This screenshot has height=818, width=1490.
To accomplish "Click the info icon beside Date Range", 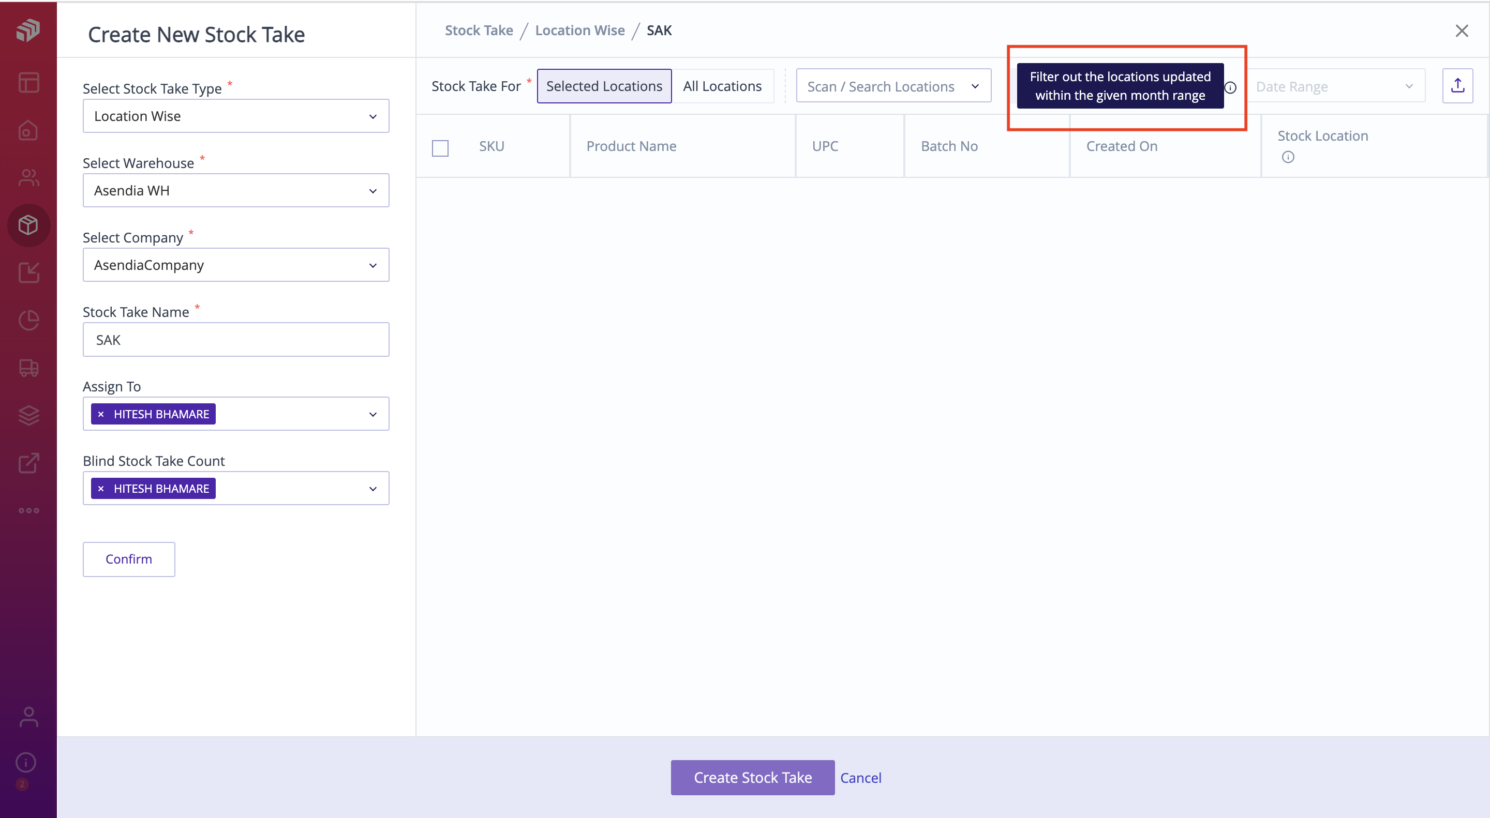I will click(x=1230, y=87).
